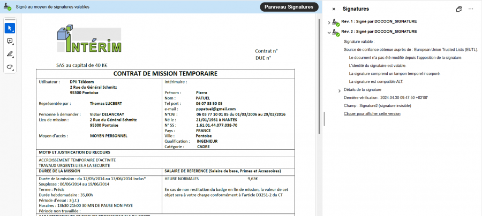Open link Cliquer pour afficher cette version
482x216 pixels.
click(x=372, y=113)
